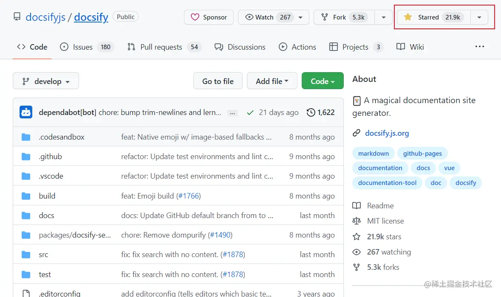The width and height of the screenshot is (501, 297).
Task: Click the .vscode folder icon
Action: [26, 176]
